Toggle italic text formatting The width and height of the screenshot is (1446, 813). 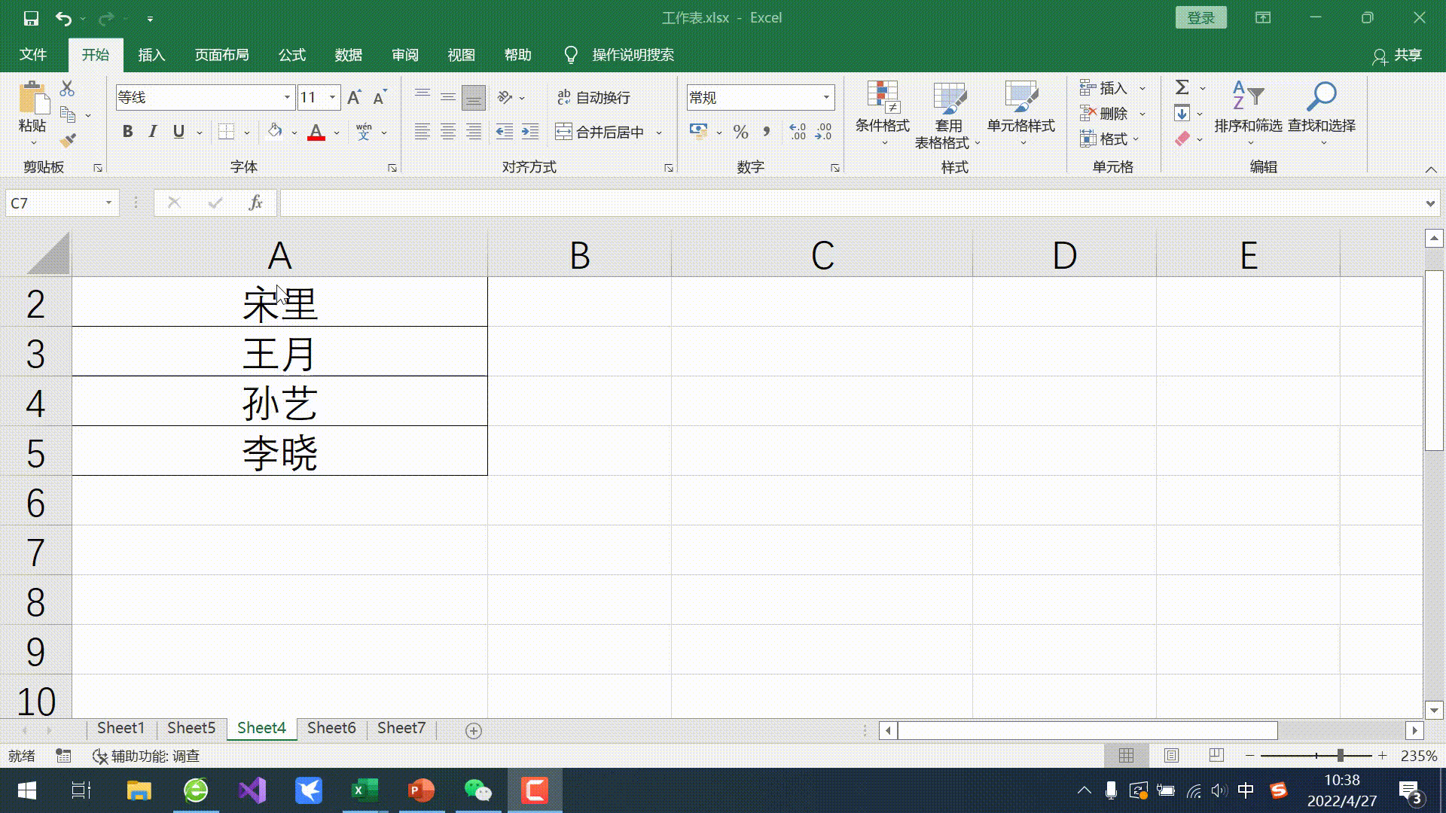coord(153,131)
